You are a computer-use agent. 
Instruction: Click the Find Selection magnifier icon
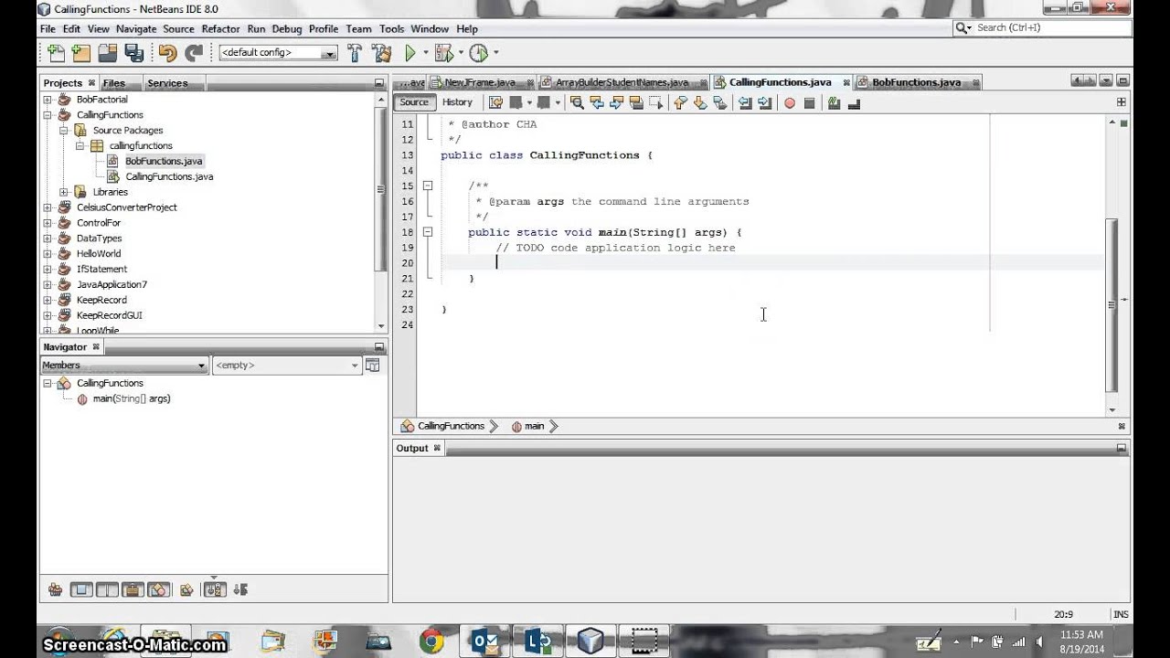(x=577, y=103)
